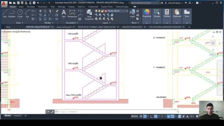This screenshot has height=126, width=224.
Task: Expand the Layers panel dropdown
Action: click(106, 23)
